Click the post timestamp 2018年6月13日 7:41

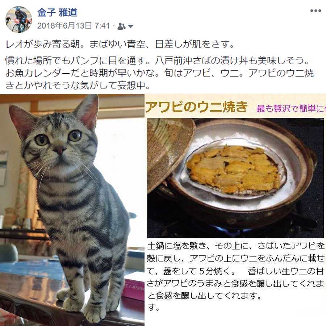(x=74, y=26)
